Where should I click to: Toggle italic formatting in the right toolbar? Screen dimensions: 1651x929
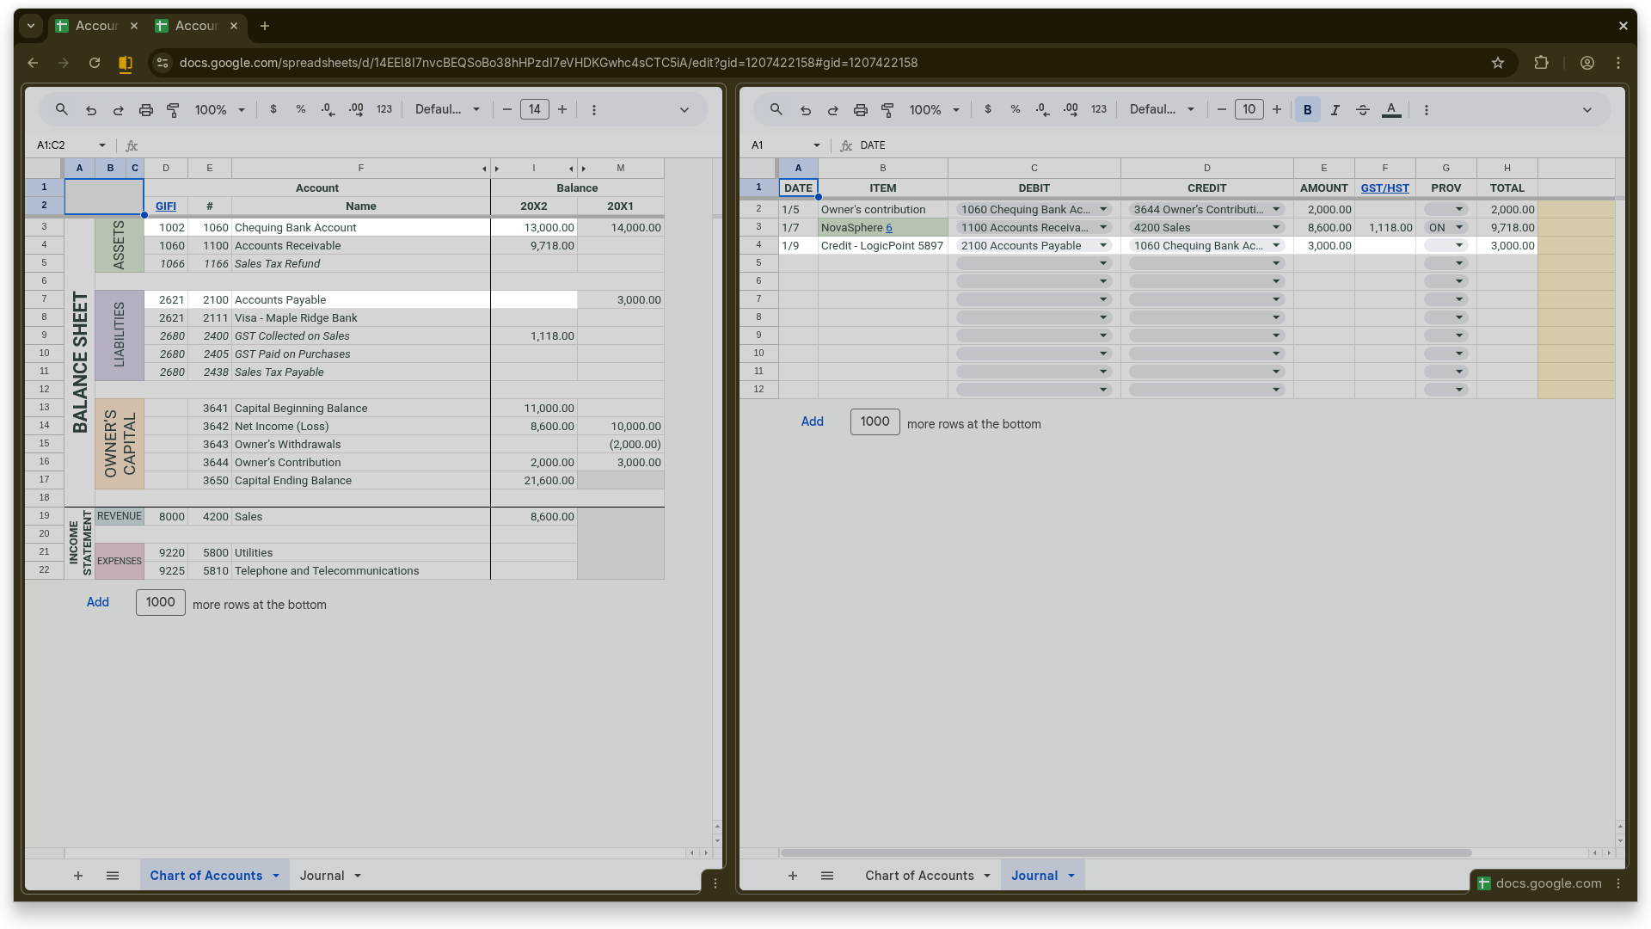(1335, 109)
